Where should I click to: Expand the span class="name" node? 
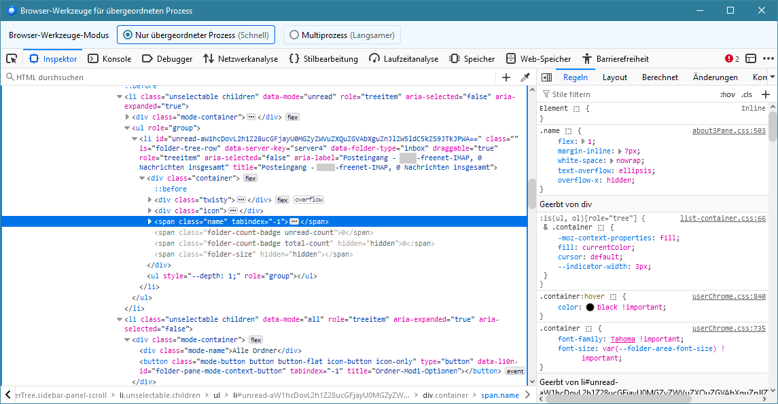(x=150, y=221)
